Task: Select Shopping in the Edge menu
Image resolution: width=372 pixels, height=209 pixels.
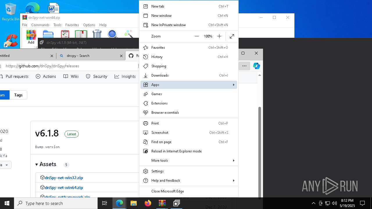Action: click(x=189, y=66)
